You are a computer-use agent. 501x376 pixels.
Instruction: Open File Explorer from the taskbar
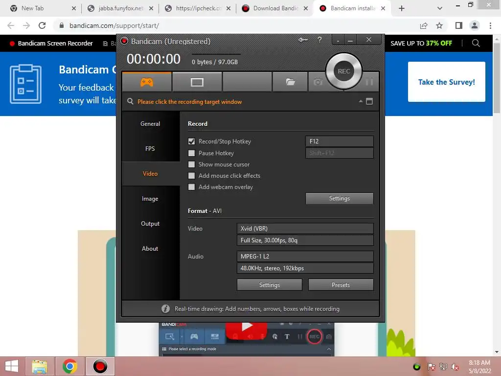[x=40, y=366]
